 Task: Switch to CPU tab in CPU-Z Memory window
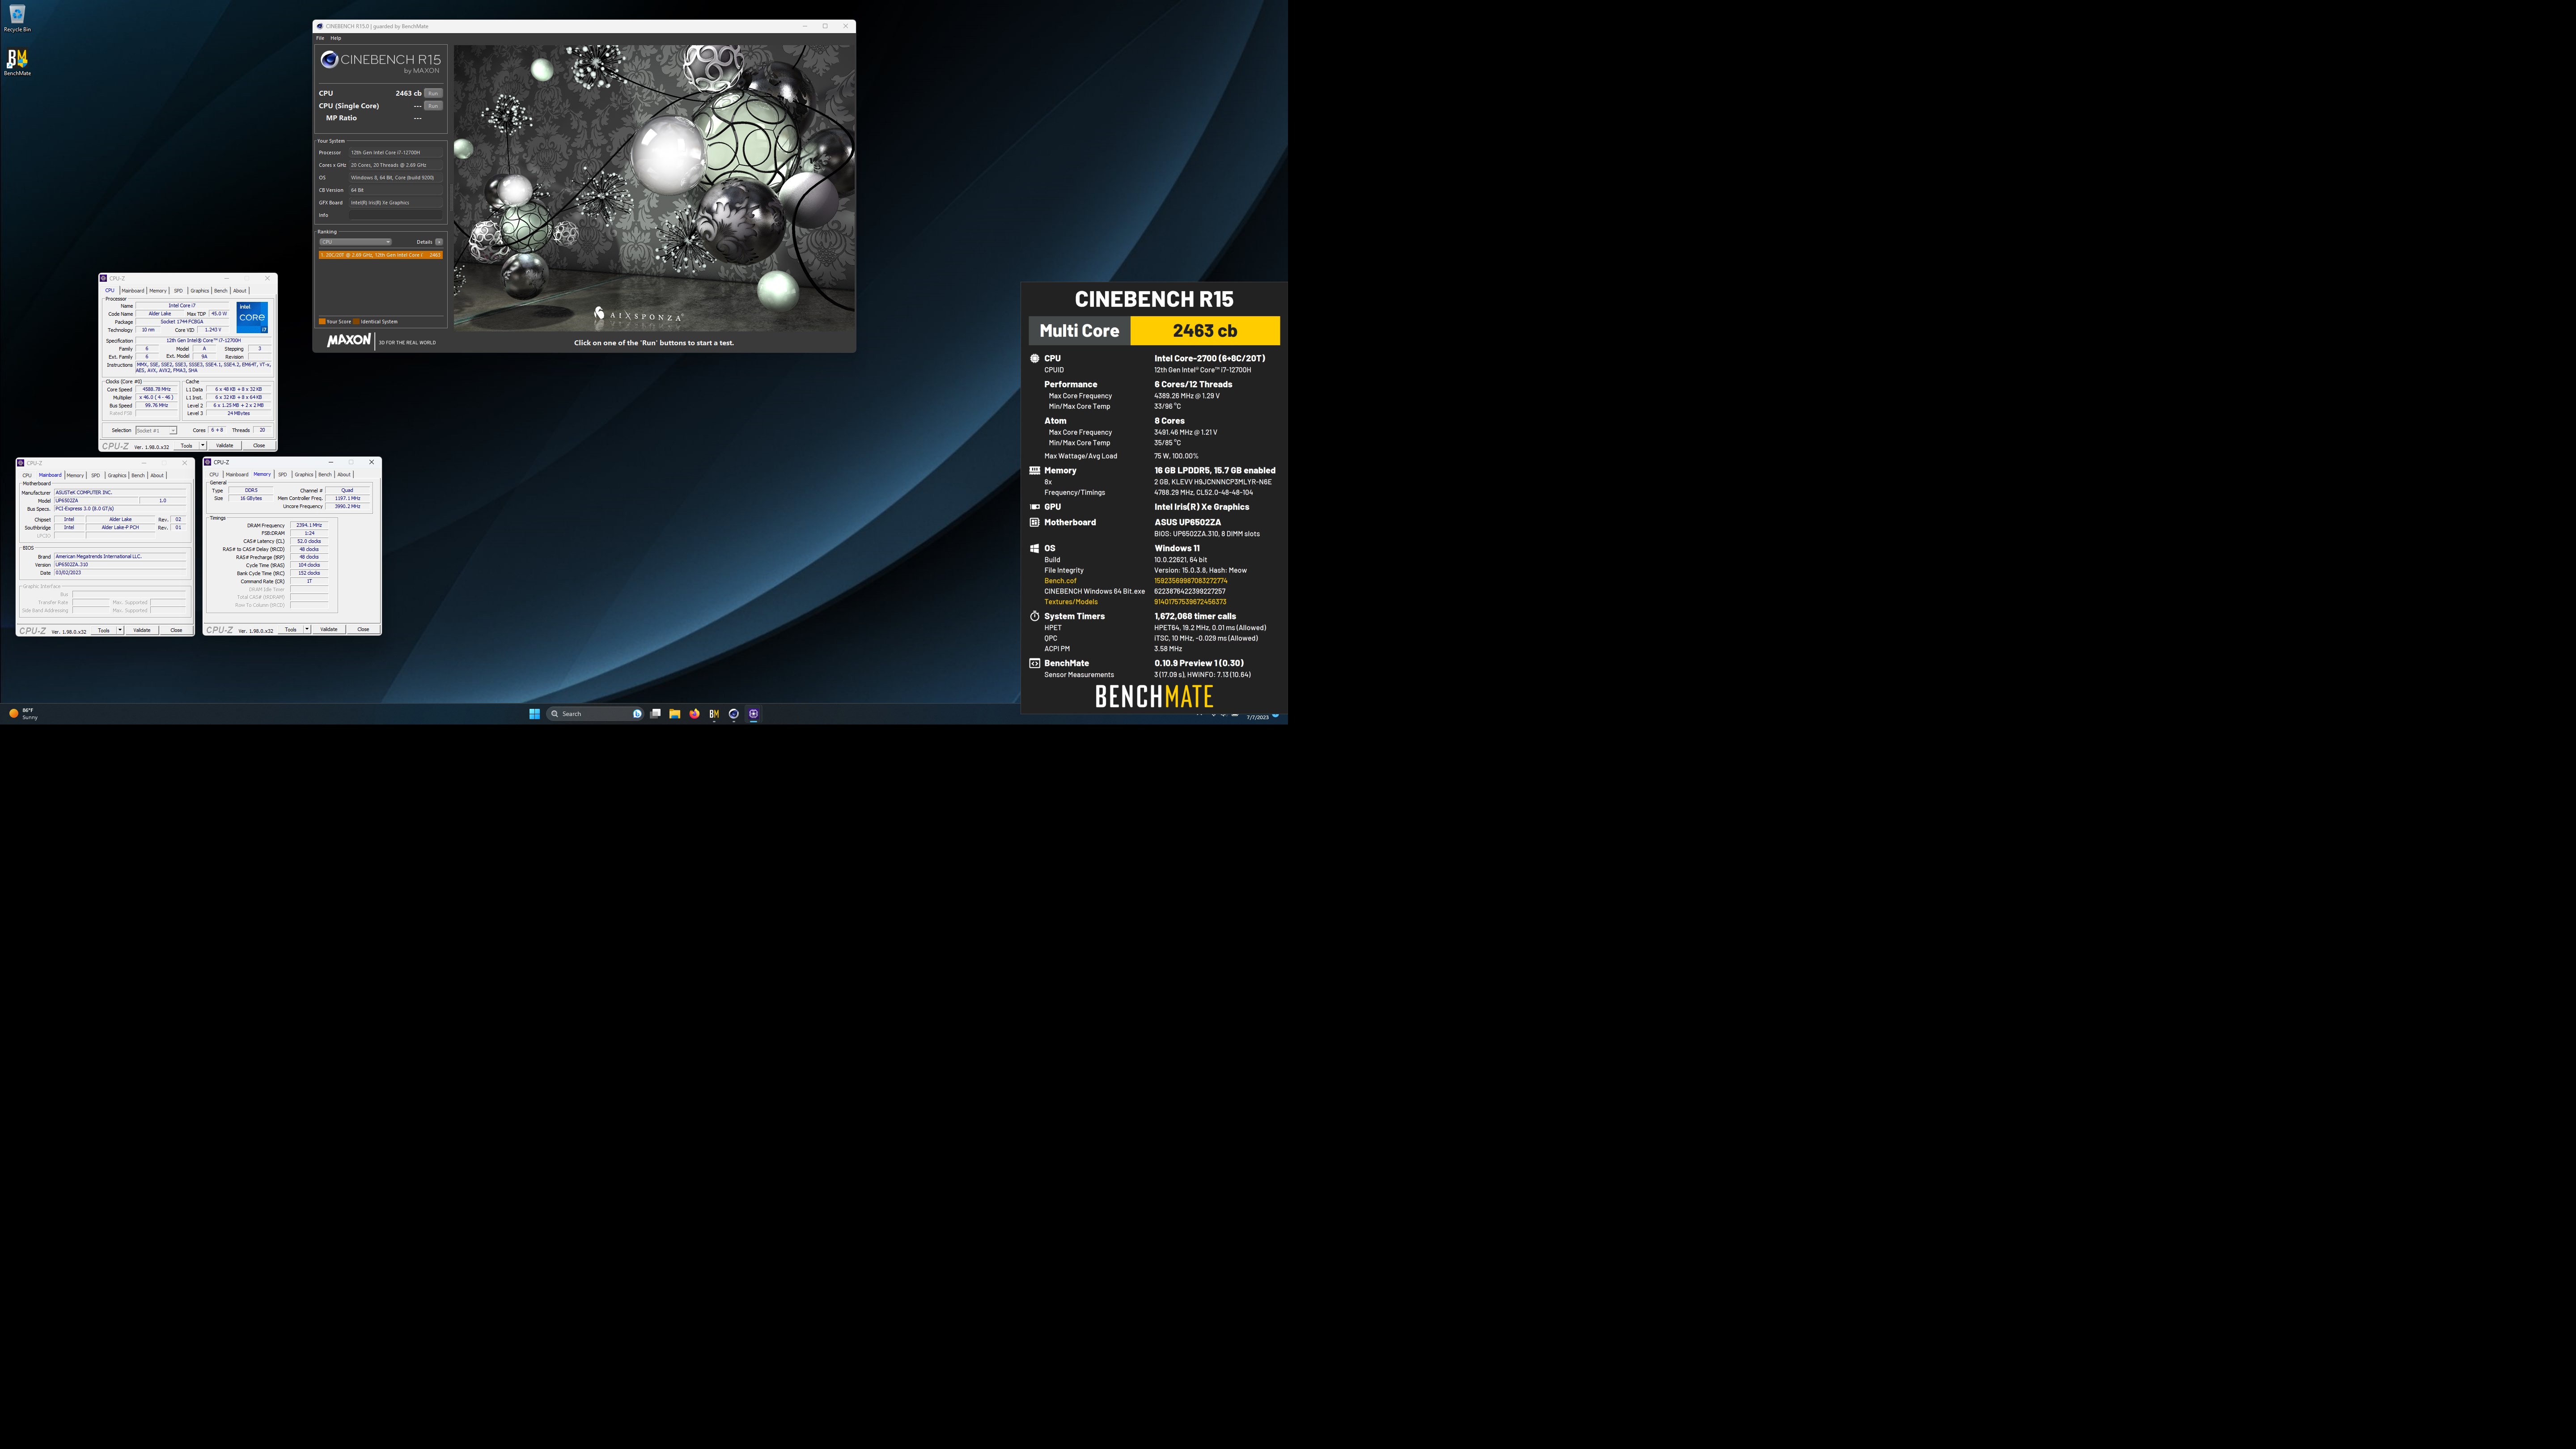click(214, 475)
